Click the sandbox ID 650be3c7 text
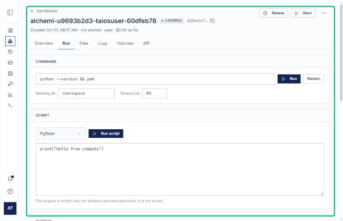 click(197, 21)
